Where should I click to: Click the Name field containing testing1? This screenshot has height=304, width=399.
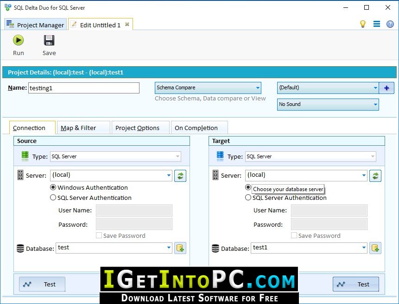(84, 88)
